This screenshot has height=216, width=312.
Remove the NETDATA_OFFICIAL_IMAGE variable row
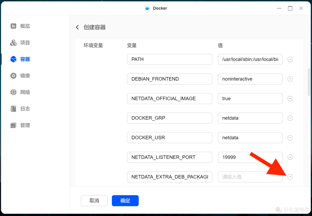pyautogui.click(x=290, y=98)
